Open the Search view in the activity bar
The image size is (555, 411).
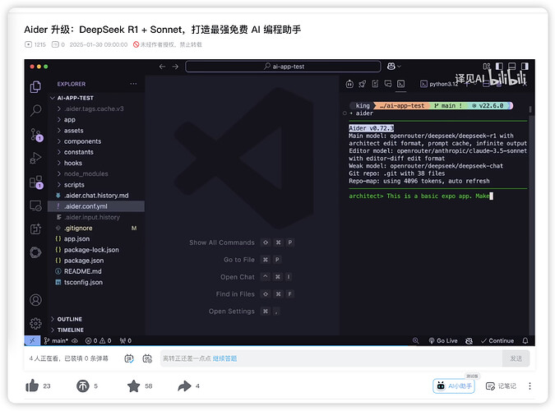35,110
